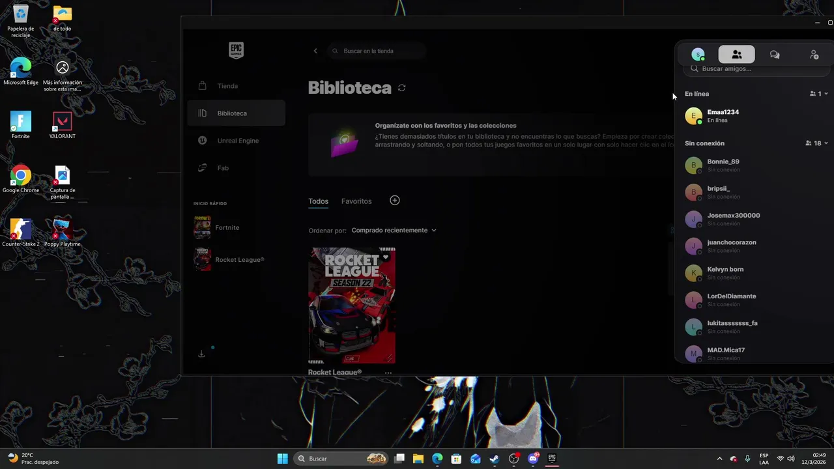Select the Todos tab

click(318, 201)
